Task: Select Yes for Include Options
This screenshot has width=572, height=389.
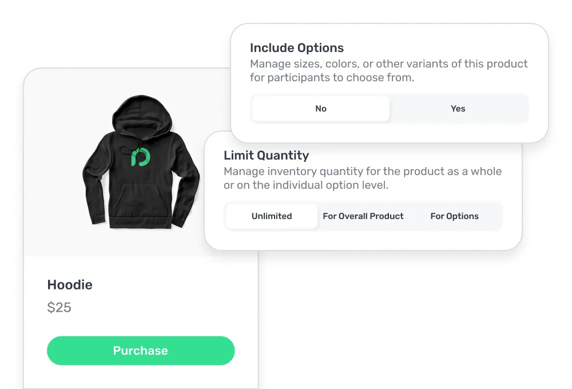Action: click(459, 109)
